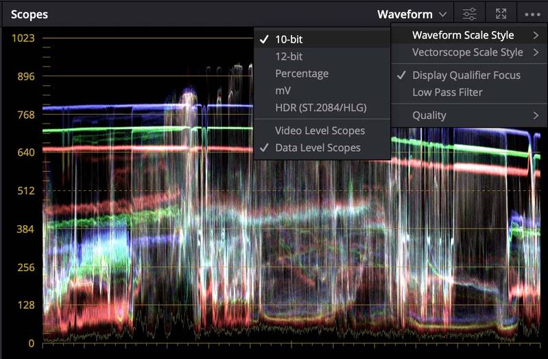Open the three-dots options menu
Image resolution: width=548 pixels, height=359 pixels.
[532, 14]
